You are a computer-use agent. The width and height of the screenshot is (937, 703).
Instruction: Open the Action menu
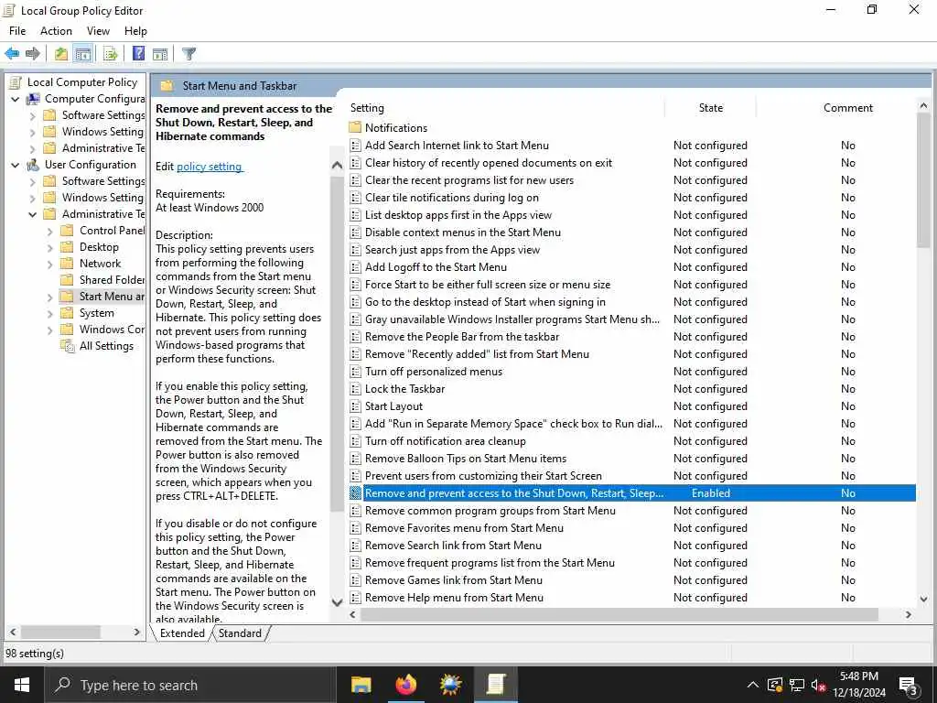[56, 31]
